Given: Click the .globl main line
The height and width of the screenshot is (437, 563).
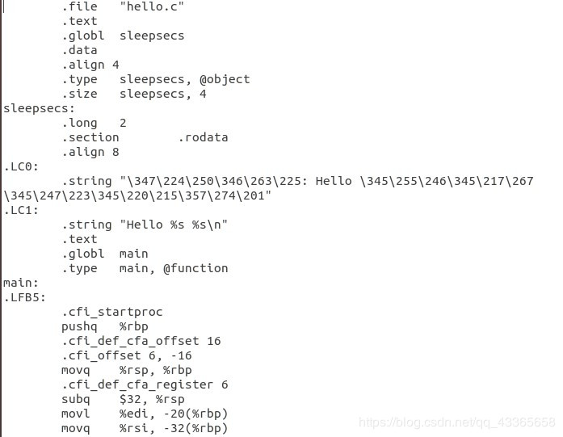Looking at the screenshot, I should (104, 254).
